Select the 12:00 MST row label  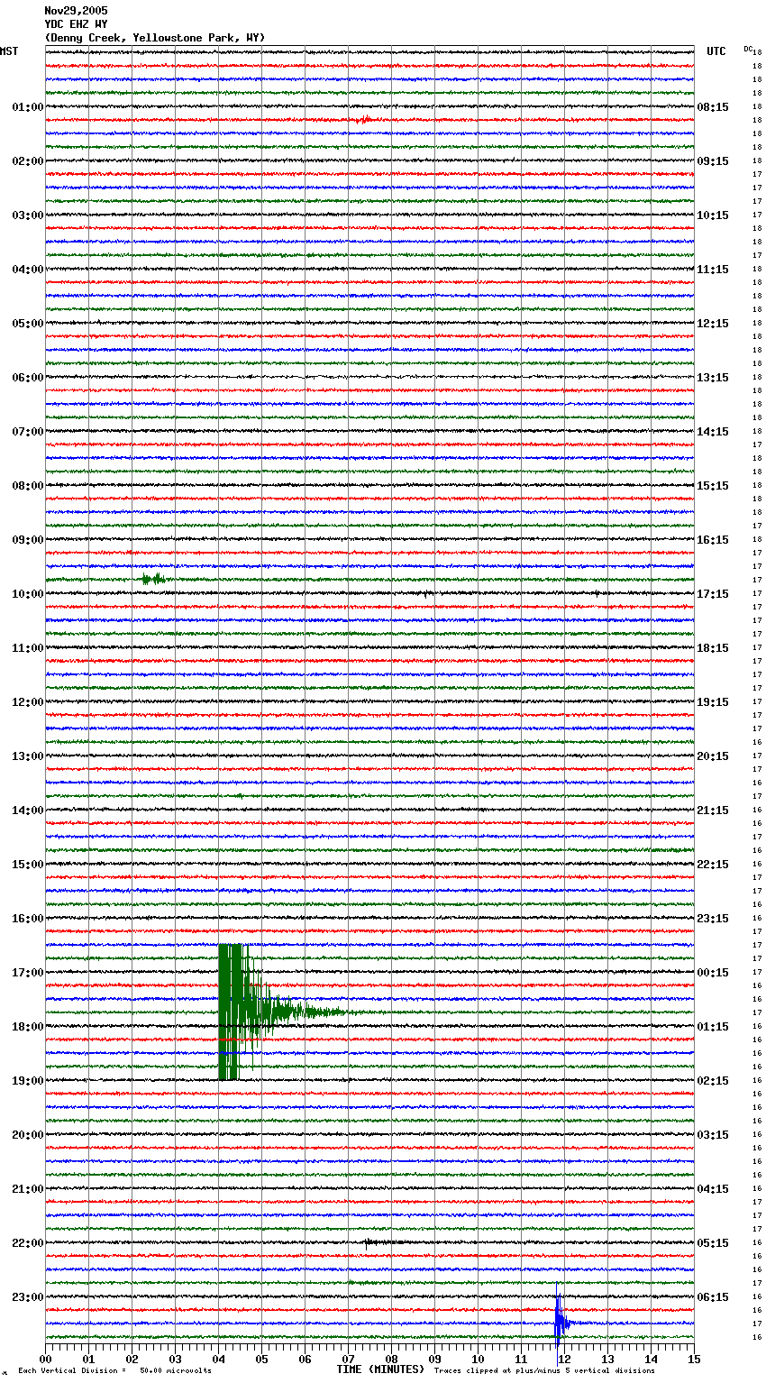click(28, 702)
